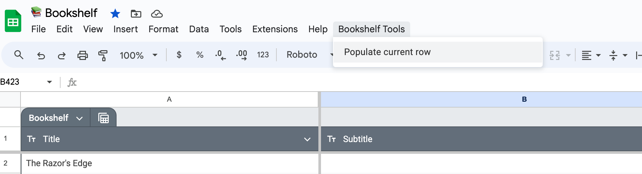Image resolution: width=642 pixels, height=174 pixels.
Task: Click the Name Box showing B423
Action: (23, 82)
